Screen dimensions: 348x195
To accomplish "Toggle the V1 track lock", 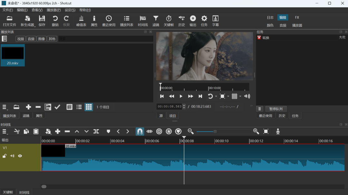I will tap(5, 156).
